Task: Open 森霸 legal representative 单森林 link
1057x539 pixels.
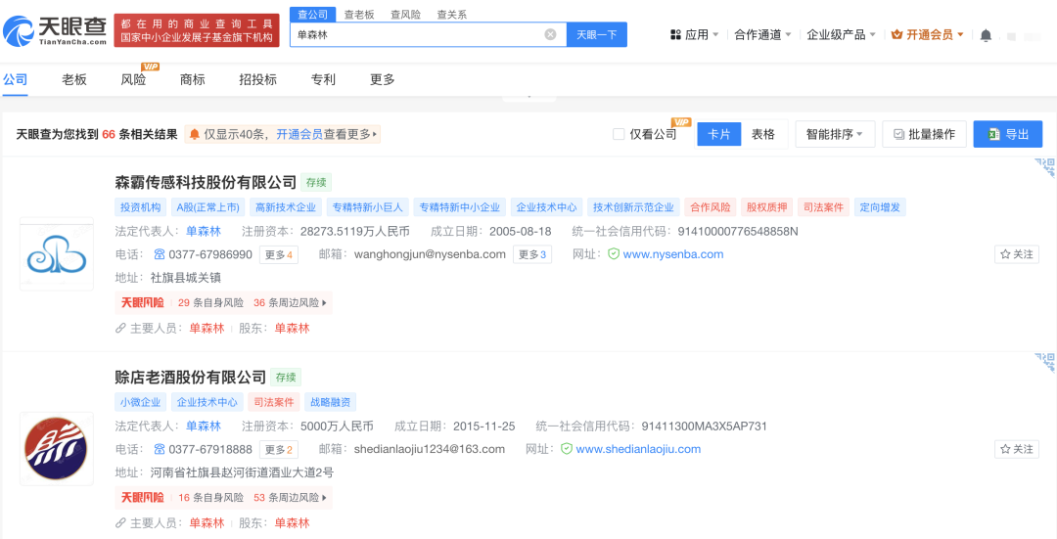Action: tap(204, 231)
